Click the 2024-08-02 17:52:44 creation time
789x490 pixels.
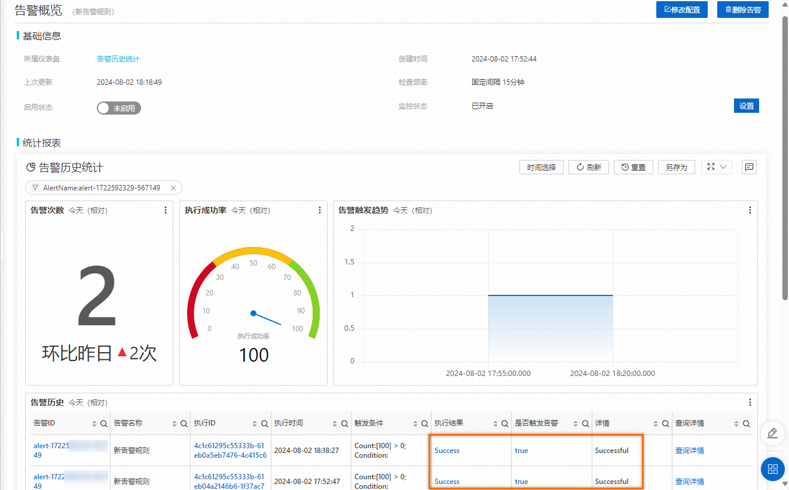pyautogui.click(x=504, y=59)
